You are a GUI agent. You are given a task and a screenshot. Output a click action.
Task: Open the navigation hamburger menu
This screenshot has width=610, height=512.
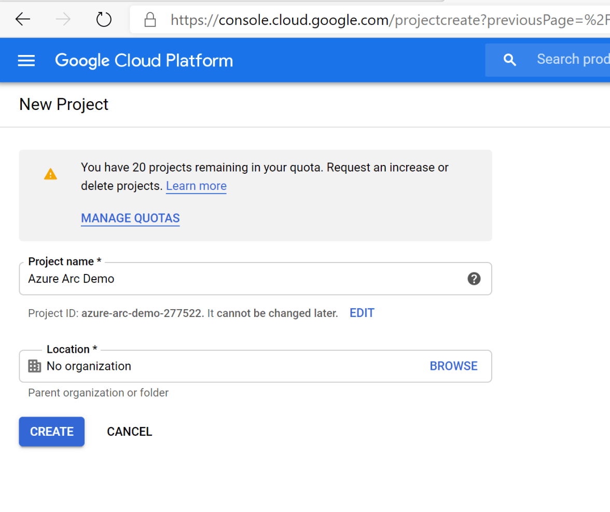26,61
